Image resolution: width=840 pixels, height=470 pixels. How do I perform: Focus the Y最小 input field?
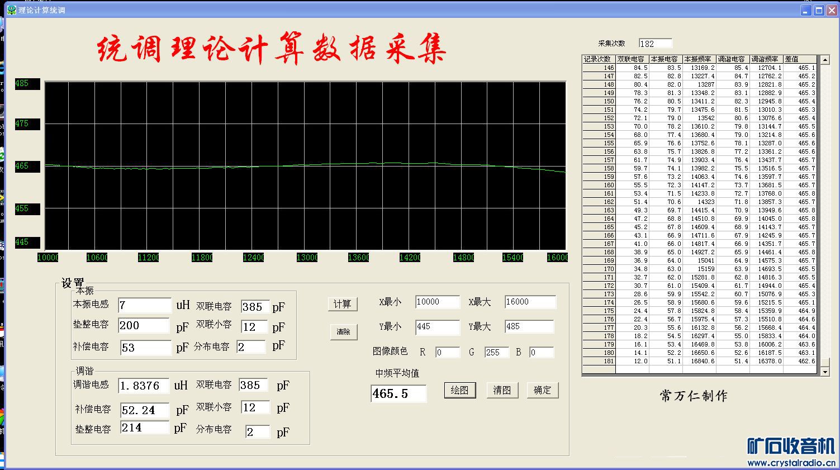click(x=437, y=326)
